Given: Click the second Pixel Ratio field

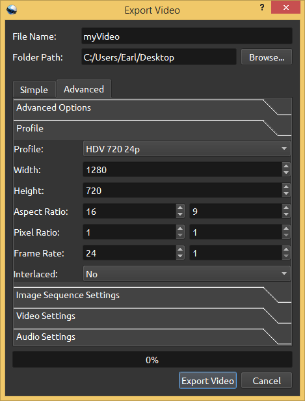Looking at the screenshot, I should [235, 232].
